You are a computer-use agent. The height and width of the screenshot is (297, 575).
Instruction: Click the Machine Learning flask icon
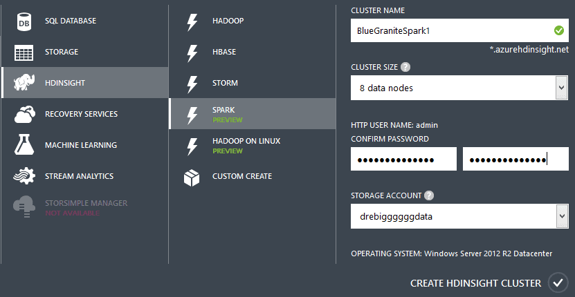(x=24, y=144)
